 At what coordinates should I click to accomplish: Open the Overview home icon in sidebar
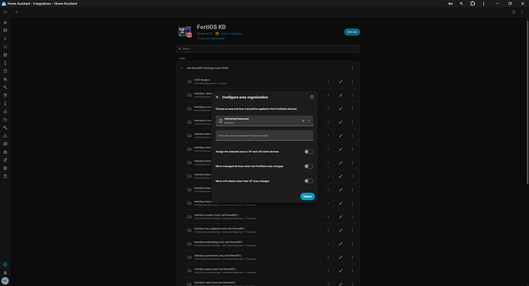pyautogui.click(x=5, y=22)
